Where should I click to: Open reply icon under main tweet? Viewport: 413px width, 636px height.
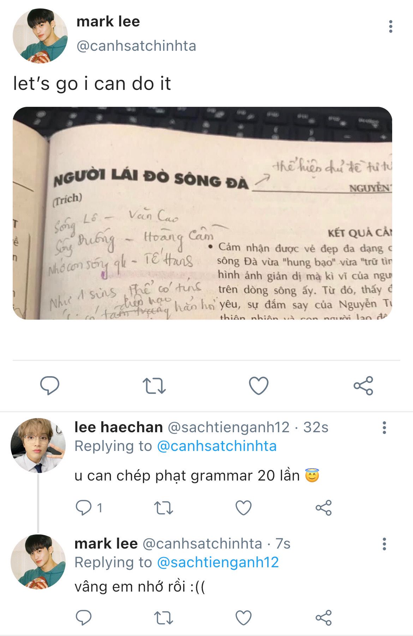pyautogui.click(x=50, y=385)
